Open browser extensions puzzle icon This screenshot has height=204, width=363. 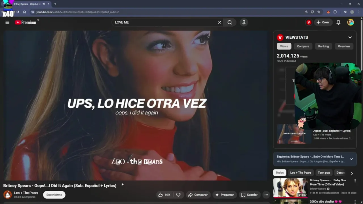click(335, 12)
